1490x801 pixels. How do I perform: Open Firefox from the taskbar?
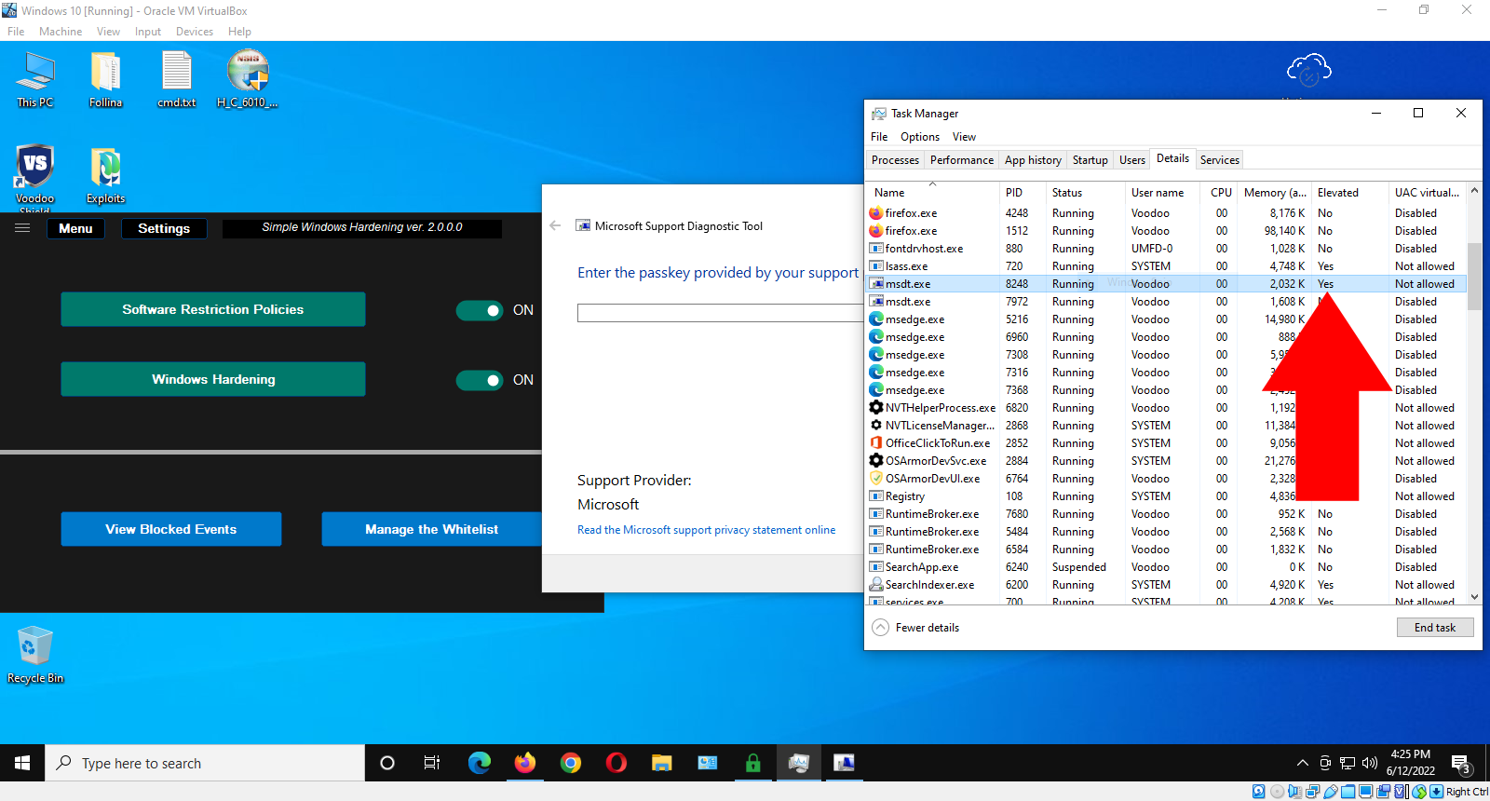click(x=525, y=763)
